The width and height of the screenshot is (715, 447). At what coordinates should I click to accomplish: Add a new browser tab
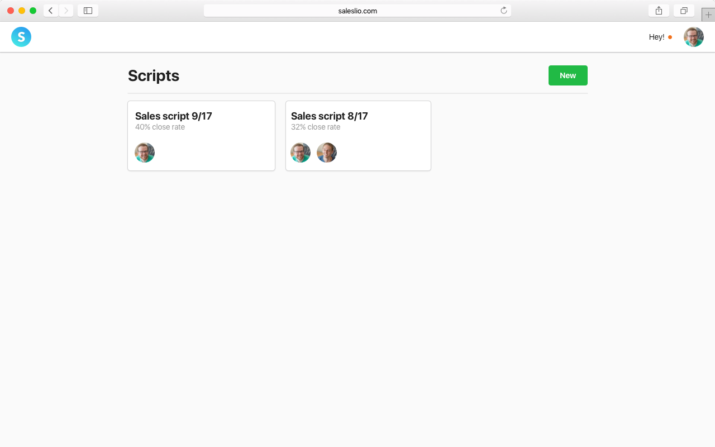[708, 15]
